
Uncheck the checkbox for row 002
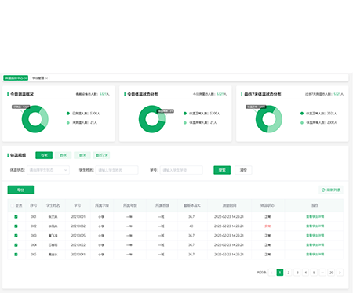tap(16, 226)
